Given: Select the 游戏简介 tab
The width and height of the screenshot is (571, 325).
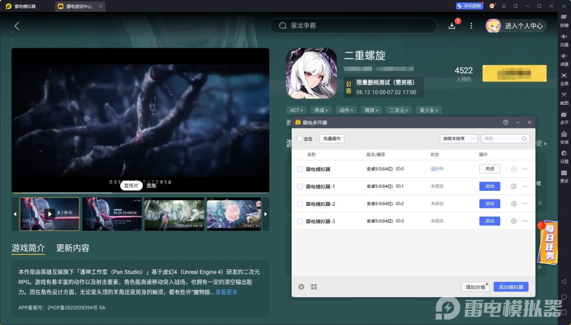Looking at the screenshot, I should tap(28, 248).
